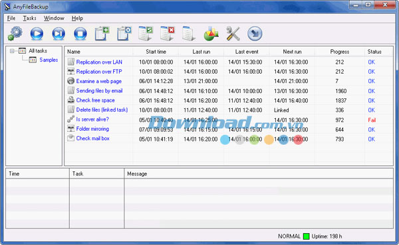This screenshot has height=245, width=399.
Task: Click the NORMAL status bar label
Action: (289, 236)
